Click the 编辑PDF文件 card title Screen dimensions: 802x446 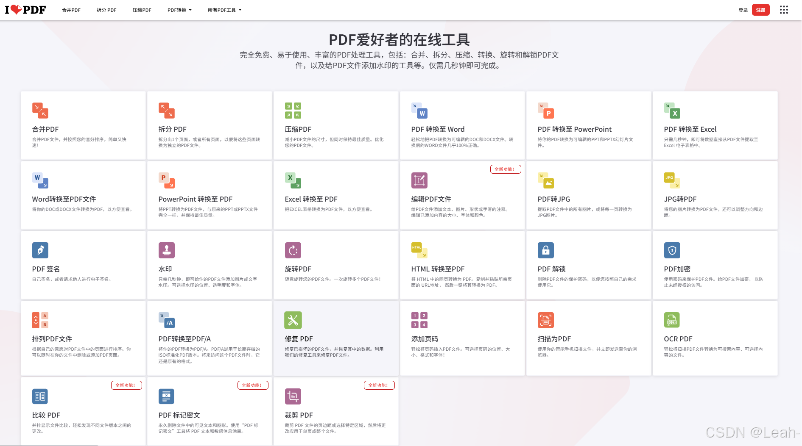click(x=431, y=199)
